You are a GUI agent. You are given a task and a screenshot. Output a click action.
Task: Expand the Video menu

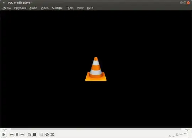click(45, 8)
